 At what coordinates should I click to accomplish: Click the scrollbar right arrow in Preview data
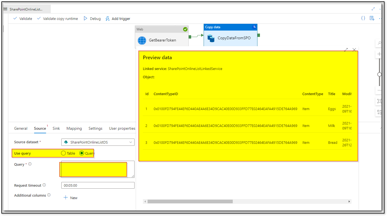349,202
